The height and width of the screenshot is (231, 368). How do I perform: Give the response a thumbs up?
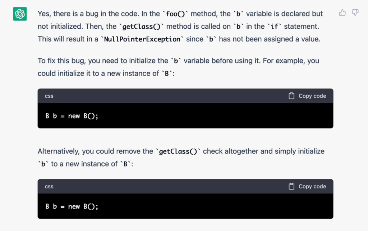pos(342,13)
